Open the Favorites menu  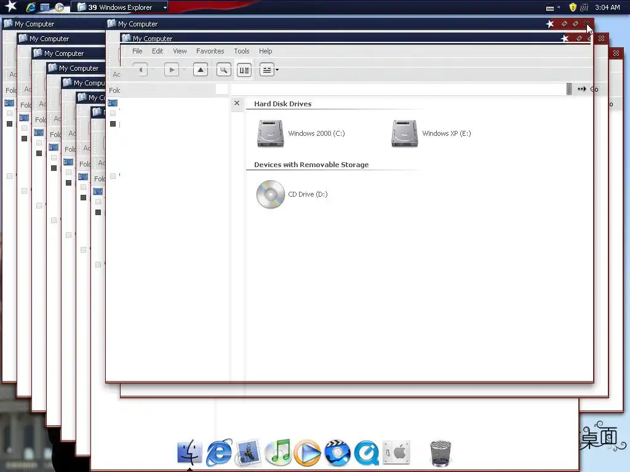210,51
